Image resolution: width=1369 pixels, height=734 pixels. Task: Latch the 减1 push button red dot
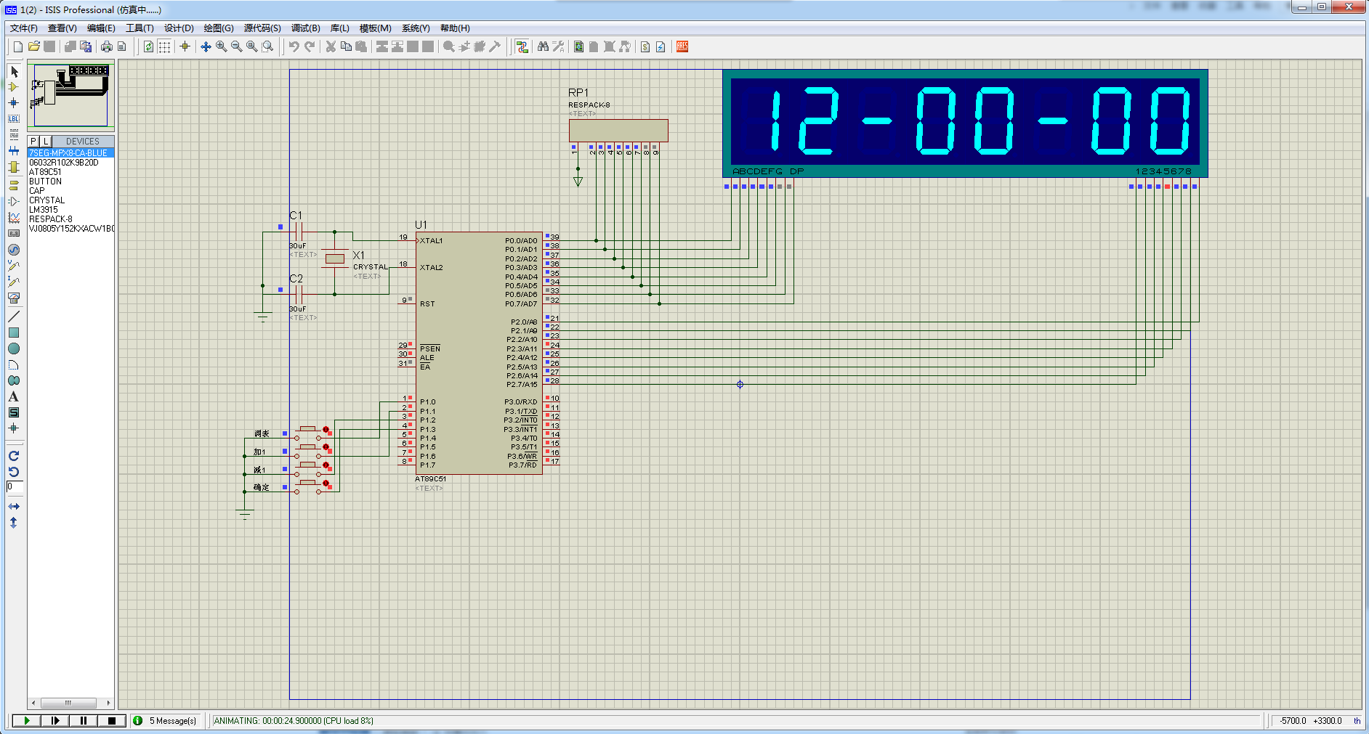point(326,465)
